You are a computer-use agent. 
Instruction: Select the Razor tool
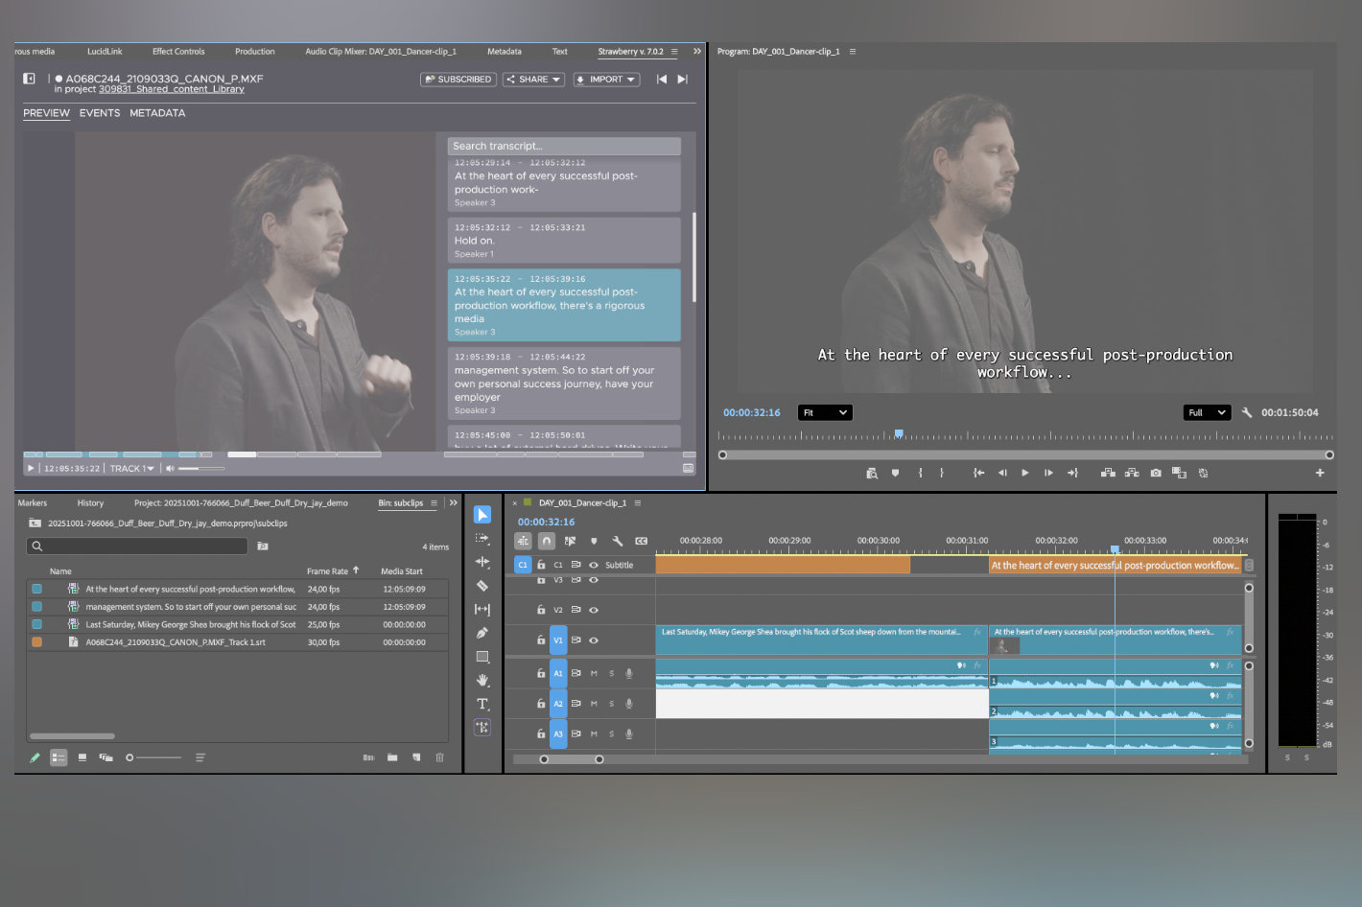coord(482,586)
